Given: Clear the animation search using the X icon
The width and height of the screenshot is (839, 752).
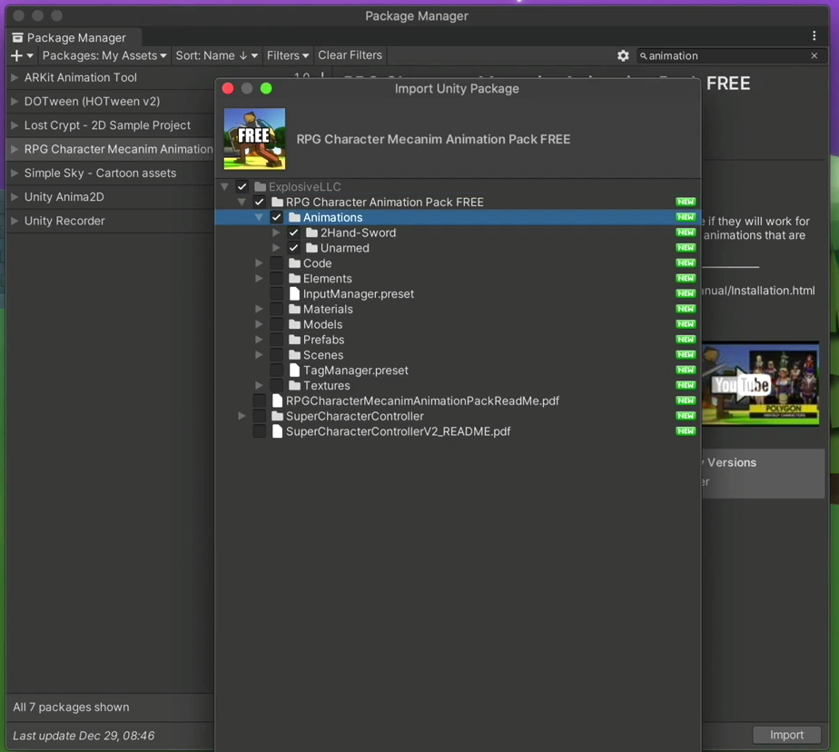Looking at the screenshot, I should pos(814,55).
